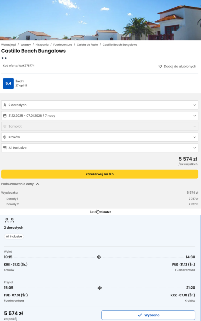The image size is (201, 321).
Task: Click Zarezerwuj na 8 h button
Action: (x=100, y=174)
